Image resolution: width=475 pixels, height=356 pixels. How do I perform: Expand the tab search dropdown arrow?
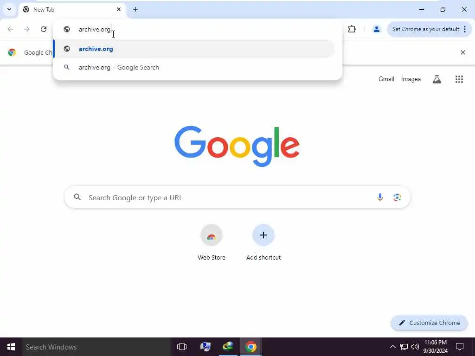tap(9, 9)
